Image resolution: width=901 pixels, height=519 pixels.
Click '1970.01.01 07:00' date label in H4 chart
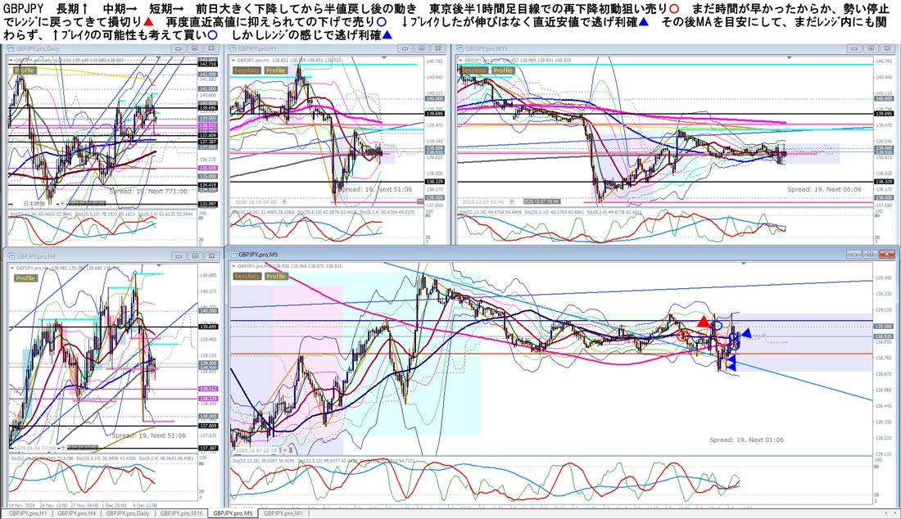[x=34, y=447]
